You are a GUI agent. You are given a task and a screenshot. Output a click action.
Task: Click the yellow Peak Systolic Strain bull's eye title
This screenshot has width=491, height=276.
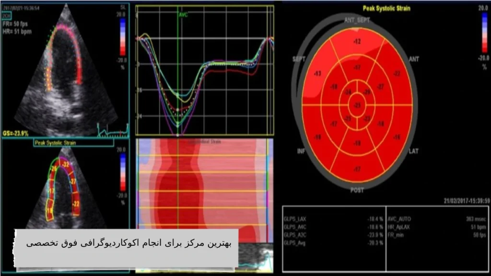click(386, 9)
